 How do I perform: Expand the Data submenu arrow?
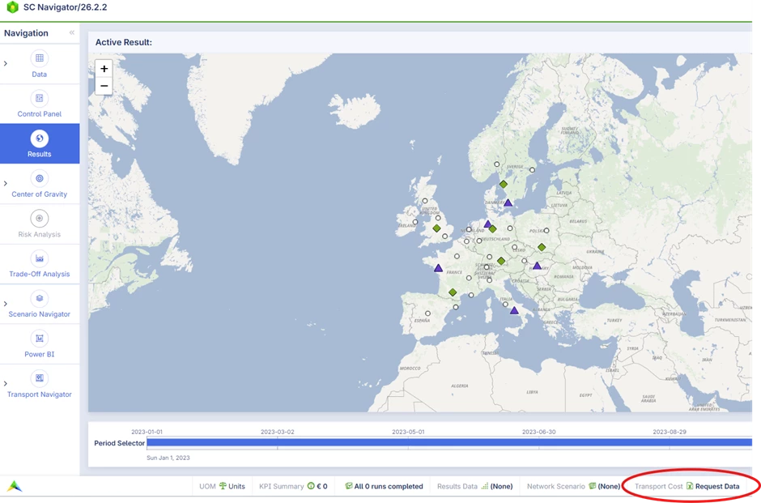[x=6, y=63]
